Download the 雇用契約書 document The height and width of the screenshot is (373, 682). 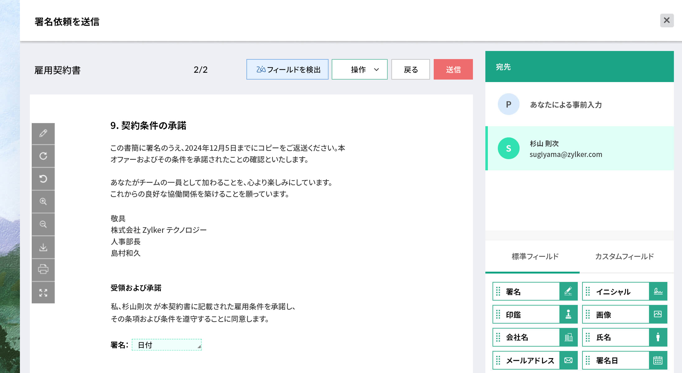[44, 247]
